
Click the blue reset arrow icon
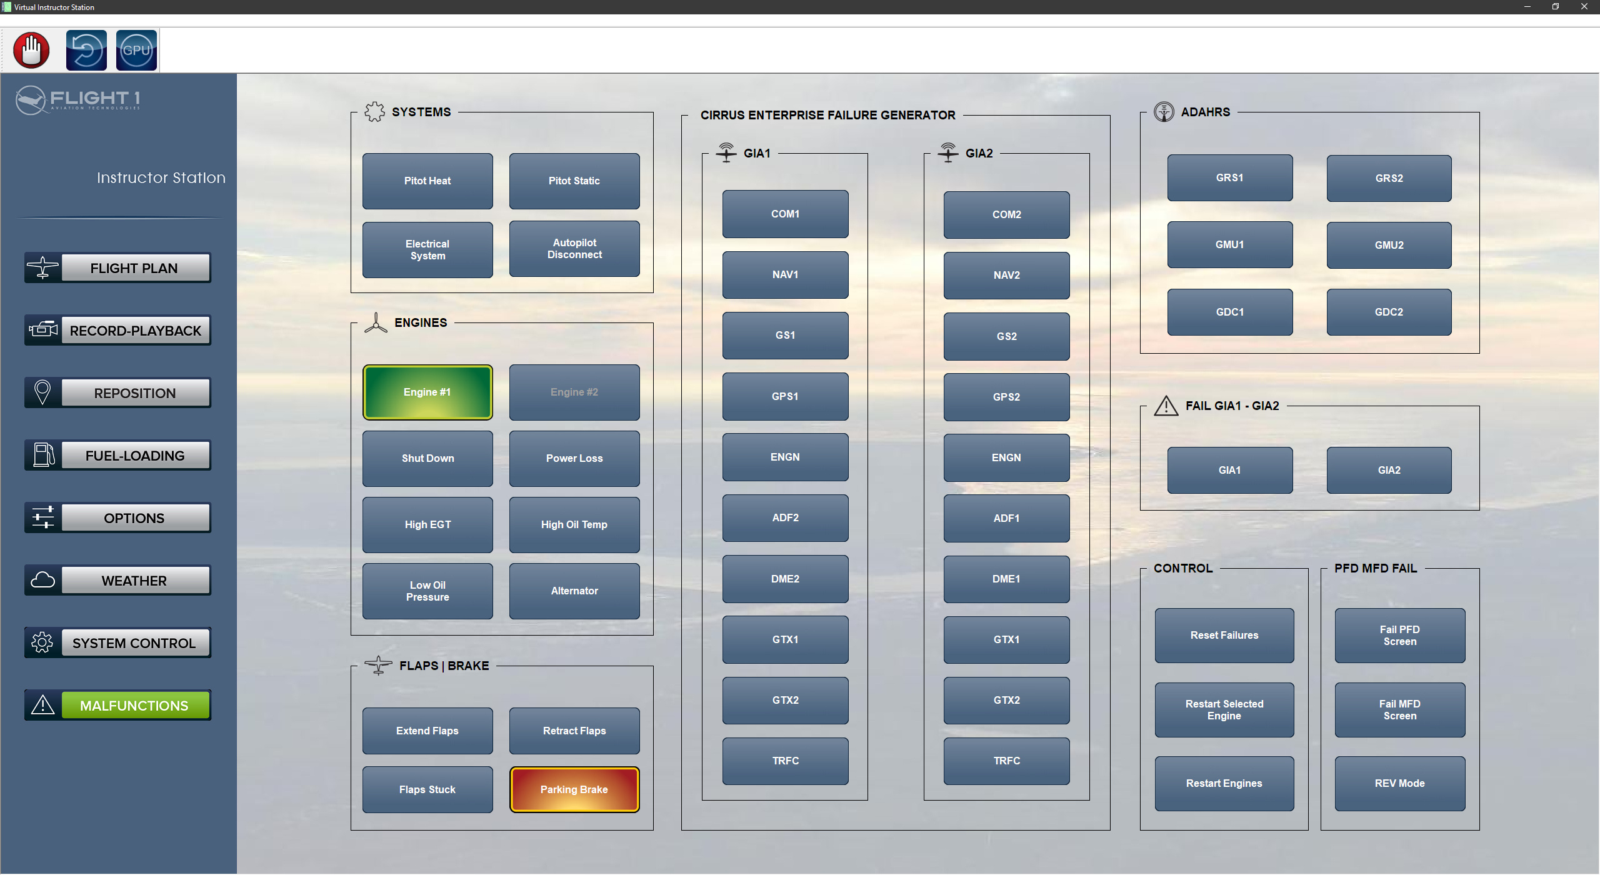coord(86,50)
